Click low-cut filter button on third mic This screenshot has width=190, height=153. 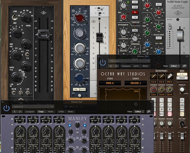pyautogui.click(x=170, y=105)
